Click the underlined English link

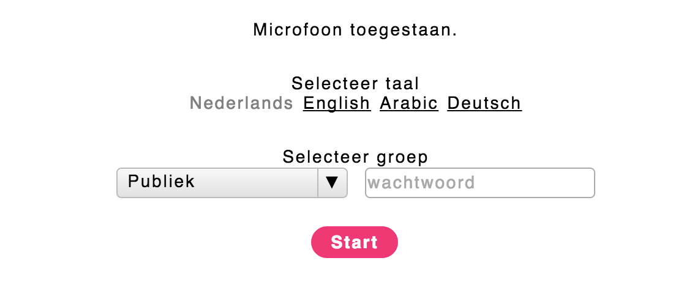337,103
